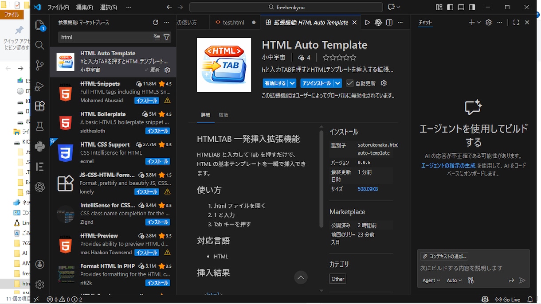Go back with navigation arrow

169,8
